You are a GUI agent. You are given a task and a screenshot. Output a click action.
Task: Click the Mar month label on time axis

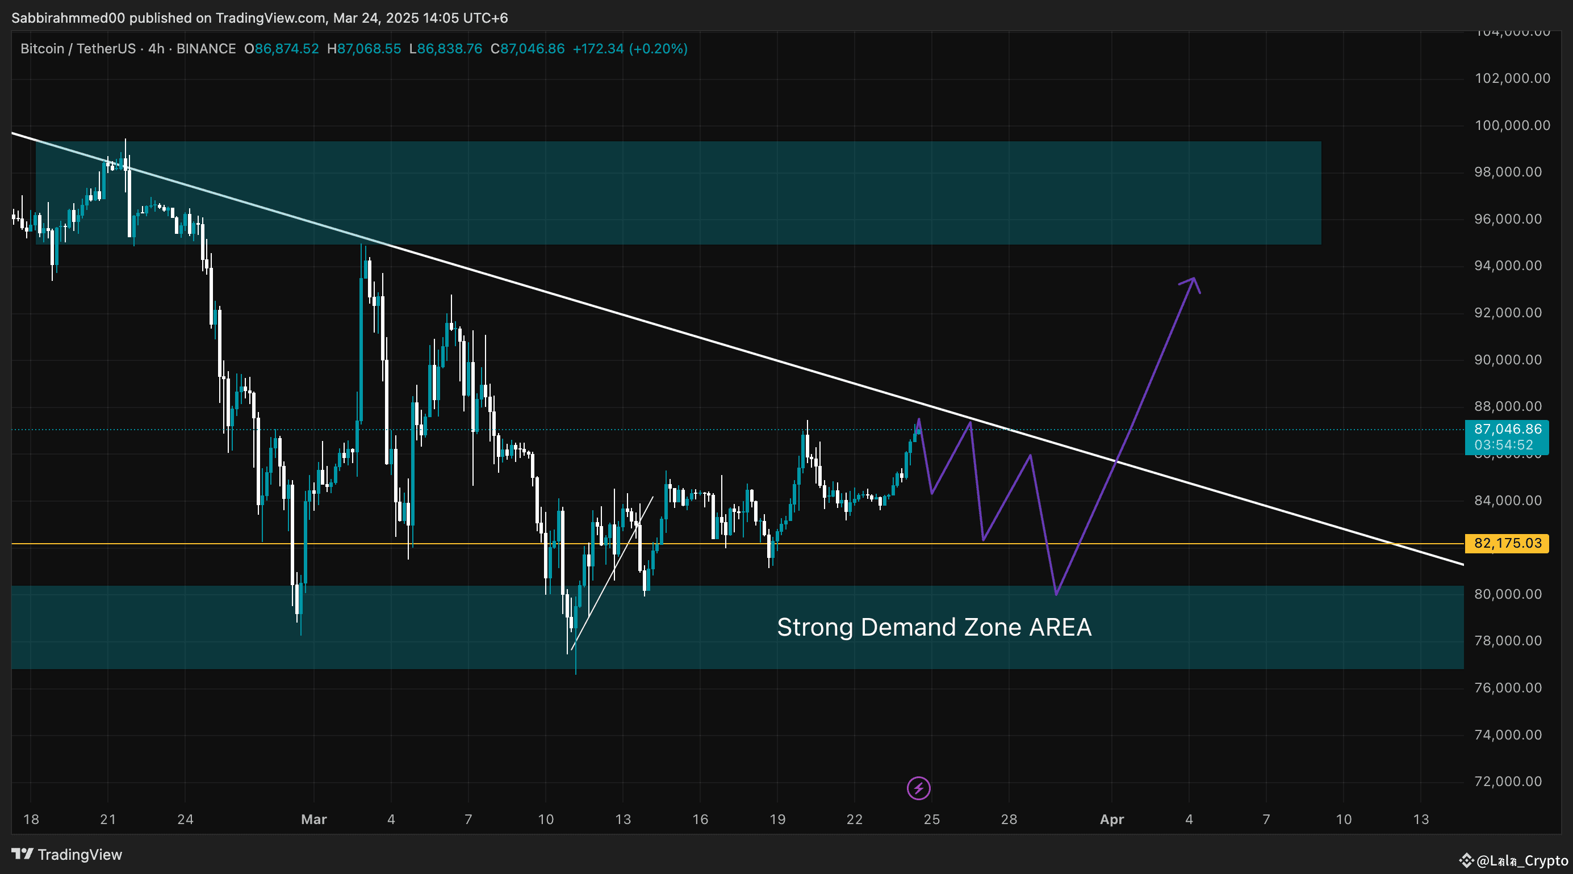coord(314,820)
